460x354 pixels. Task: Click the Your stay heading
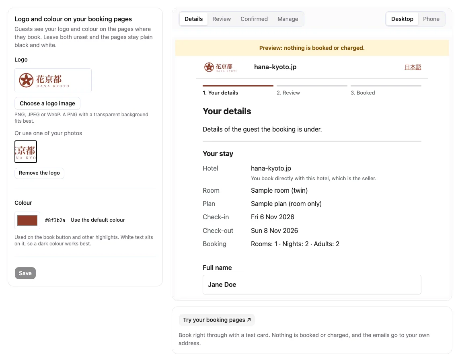click(x=218, y=154)
